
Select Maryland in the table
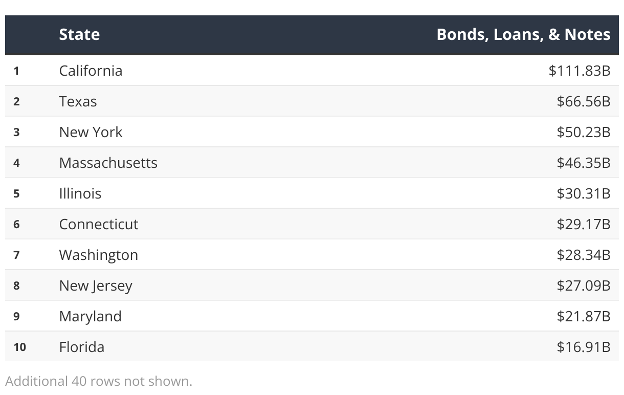pos(90,316)
